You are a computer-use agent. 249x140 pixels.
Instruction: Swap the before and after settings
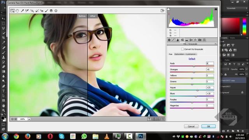click(154, 119)
